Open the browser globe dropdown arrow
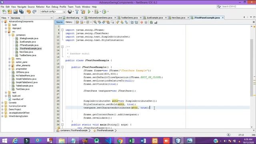 (x=73, y=12)
